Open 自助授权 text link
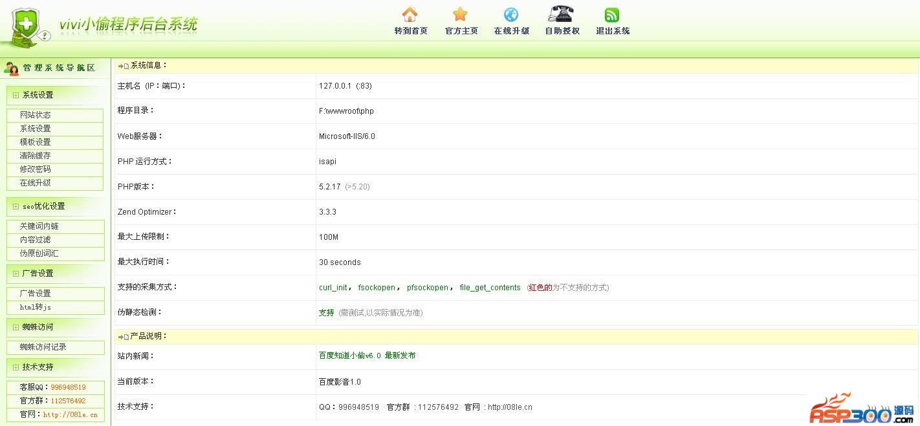Image resolution: width=920 pixels, height=426 pixels. point(562,31)
